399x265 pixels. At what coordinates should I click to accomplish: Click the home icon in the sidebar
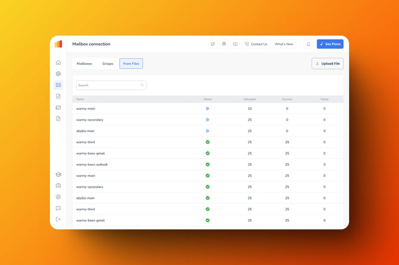(58, 63)
